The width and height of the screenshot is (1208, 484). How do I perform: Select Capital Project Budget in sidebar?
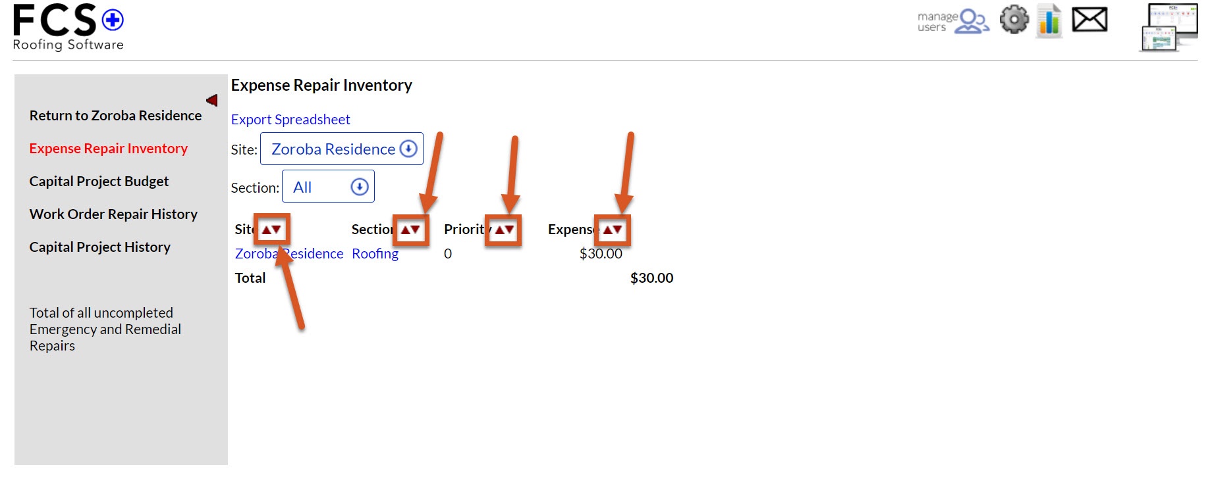99,181
